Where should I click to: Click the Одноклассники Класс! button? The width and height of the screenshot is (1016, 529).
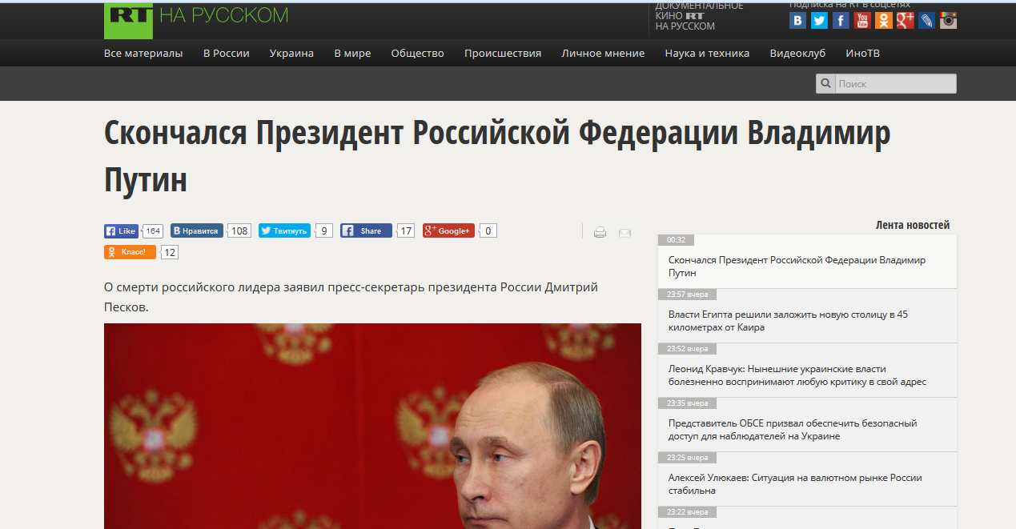click(130, 252)
